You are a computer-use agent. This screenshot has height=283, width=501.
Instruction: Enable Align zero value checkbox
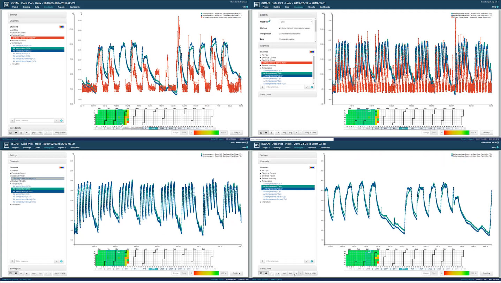[280, 39]
